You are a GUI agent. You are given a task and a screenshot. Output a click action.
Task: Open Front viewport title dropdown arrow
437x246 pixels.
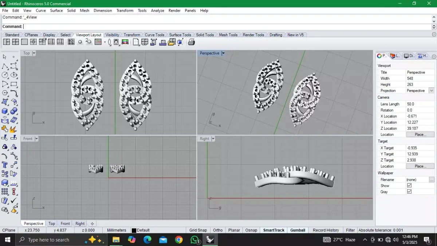(x=36, y=139)
